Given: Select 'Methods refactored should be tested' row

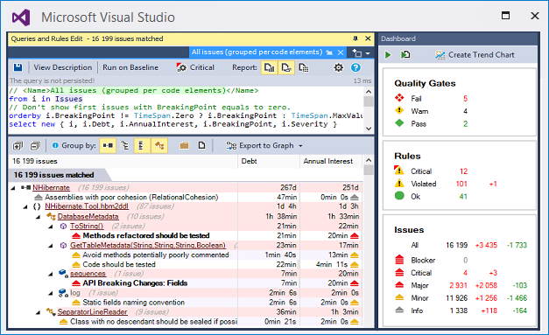Looking at the screenshot, I should coord(186,235).
